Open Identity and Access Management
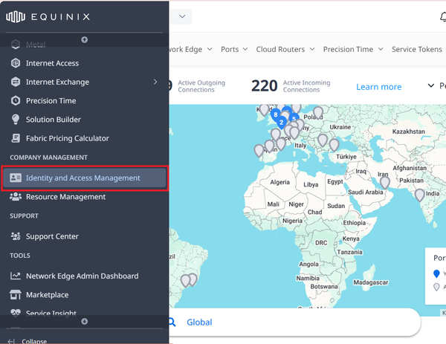This screenshot has height=344, width=446. [x=83, y=178]
